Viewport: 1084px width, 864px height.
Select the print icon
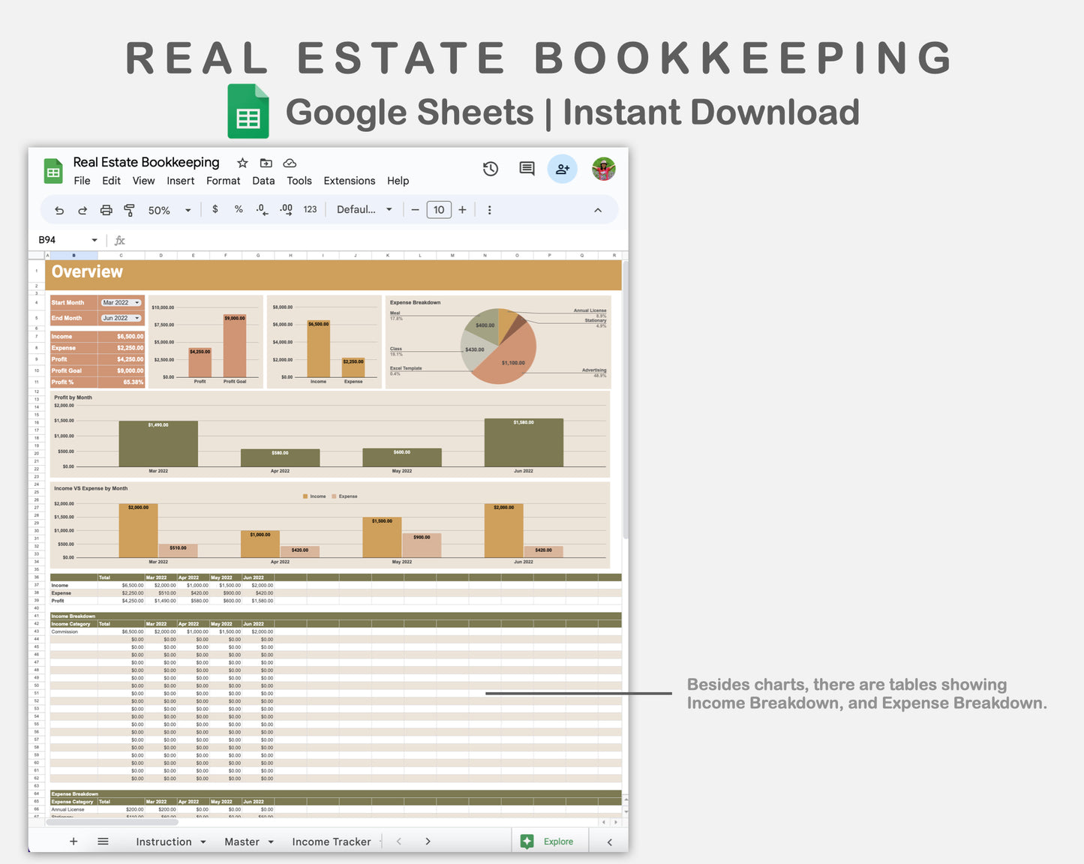pos(106,210)
